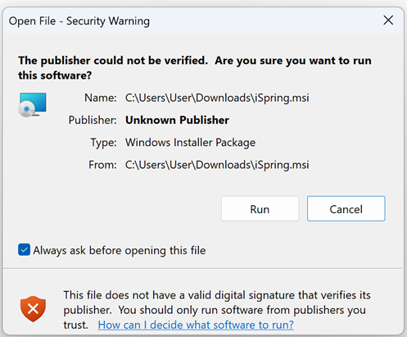Viewport: 407px width, 337px height.
Task: Click the digital signature warning message text
Action: coord(217,310)
